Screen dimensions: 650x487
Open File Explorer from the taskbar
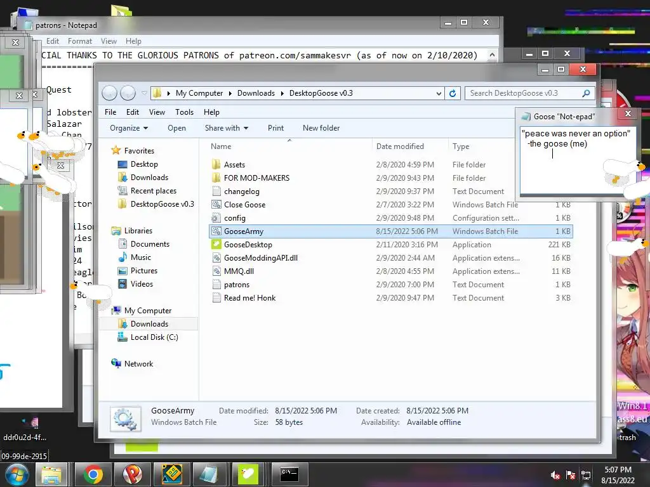point(51,474)
